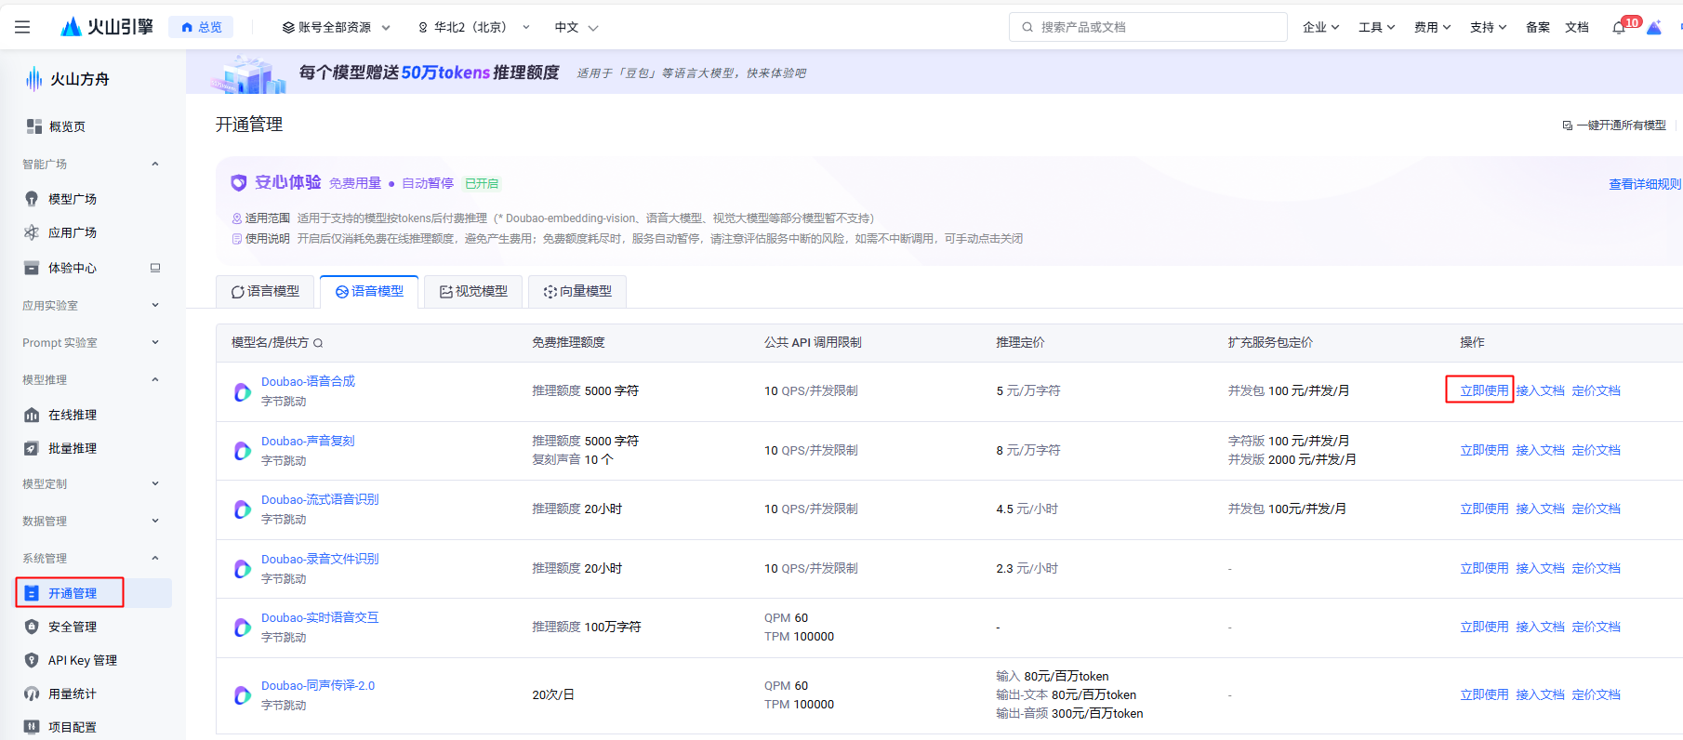1683x740 pixels.
Task: Click external window icon beside 体验中心
Action: tap(155, 268)
